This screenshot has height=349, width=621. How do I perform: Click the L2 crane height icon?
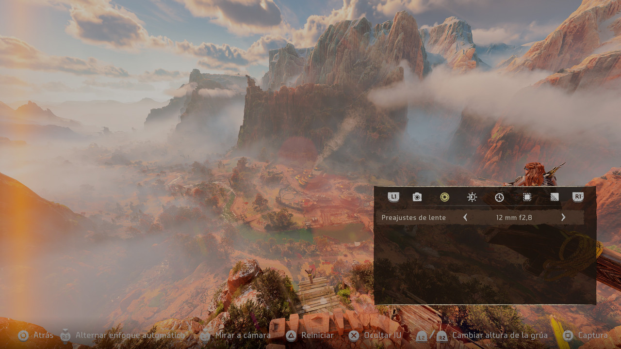tap(422, 336)
